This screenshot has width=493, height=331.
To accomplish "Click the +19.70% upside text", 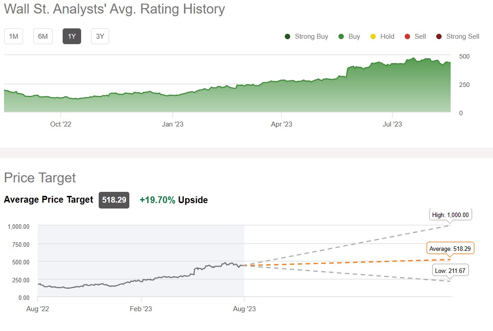I will [158, 200].
